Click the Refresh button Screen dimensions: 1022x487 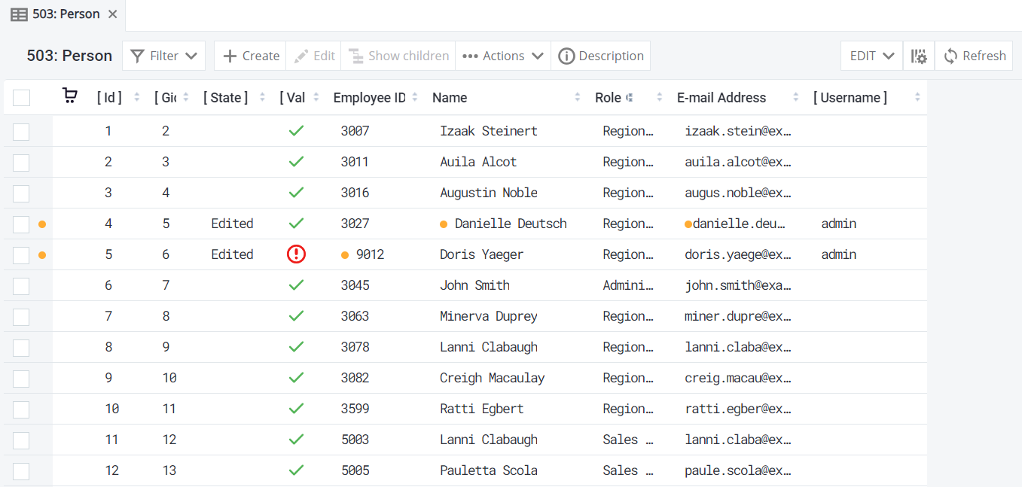click(x=974, y=56)
